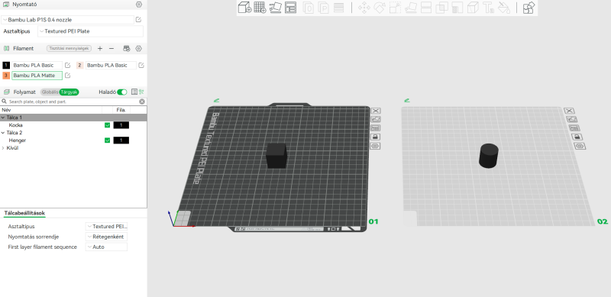Remove plate 01 with its X icon

click(x=376, y=111)
